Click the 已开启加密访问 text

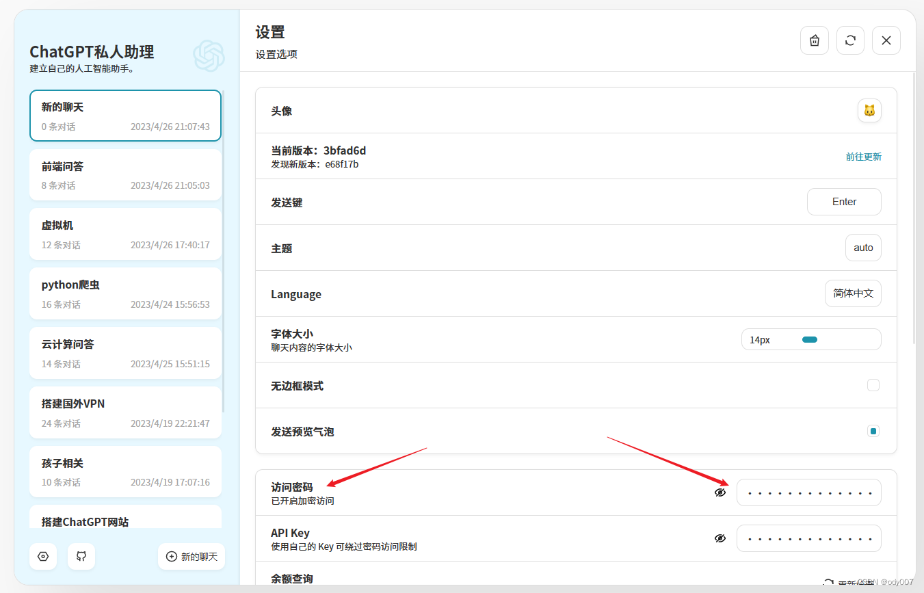302,501
